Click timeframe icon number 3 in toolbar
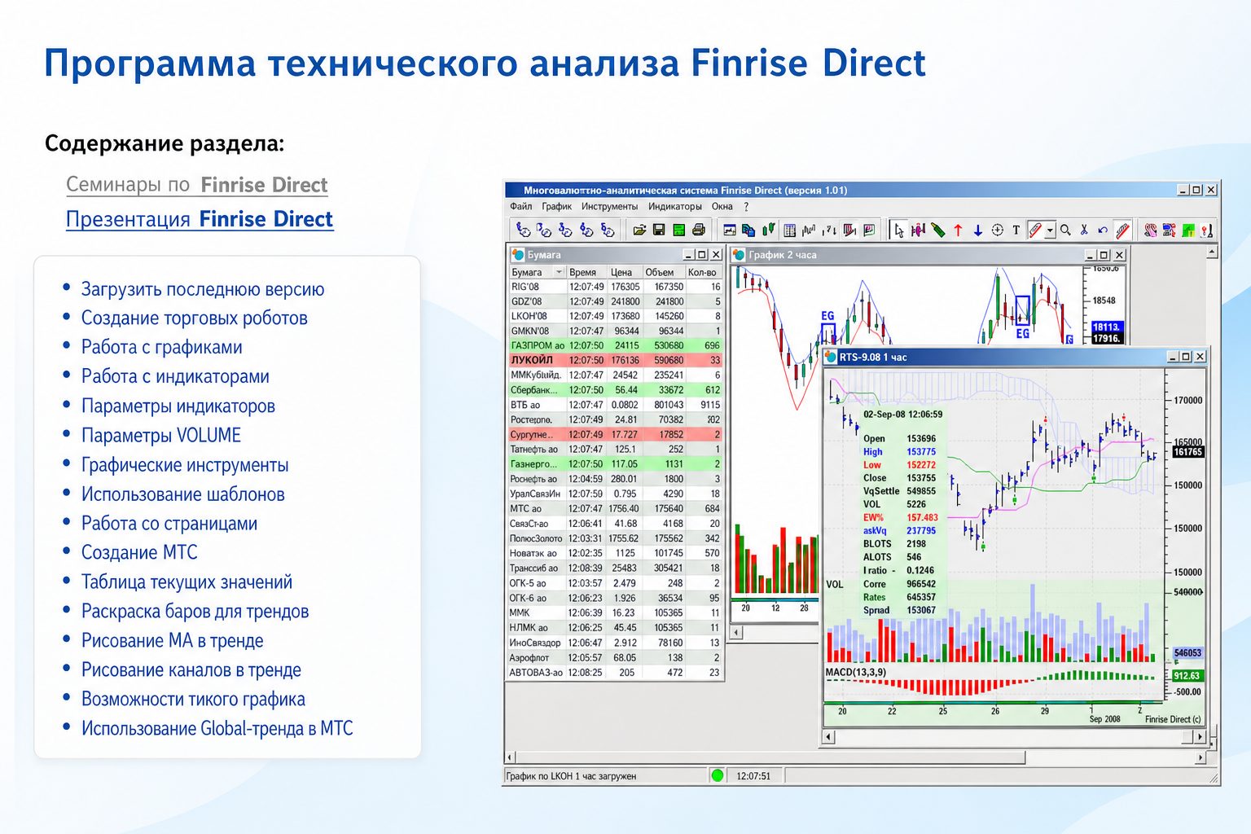 pyautogui.click(x=565, y=230)
